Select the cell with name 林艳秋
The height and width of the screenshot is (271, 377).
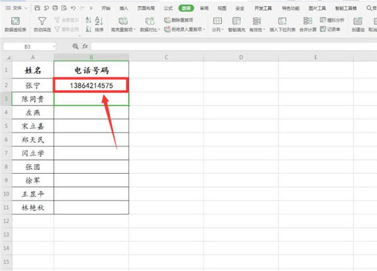[33, 208]
